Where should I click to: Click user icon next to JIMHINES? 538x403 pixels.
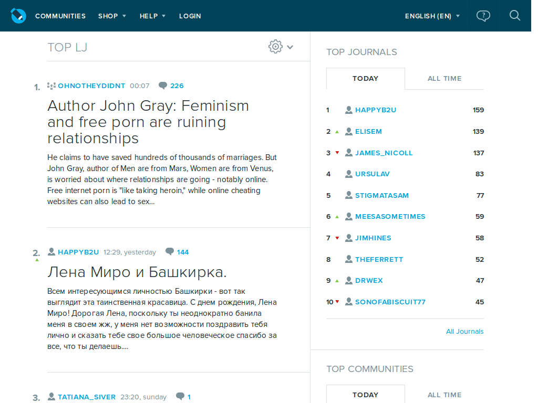coord(349,238)
